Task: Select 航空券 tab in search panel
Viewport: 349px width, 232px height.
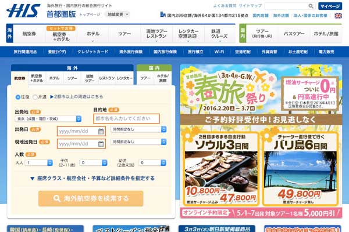Action: click(20, 78)
